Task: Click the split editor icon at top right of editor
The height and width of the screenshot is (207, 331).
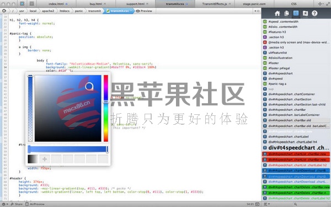Action: click(257, 11)
